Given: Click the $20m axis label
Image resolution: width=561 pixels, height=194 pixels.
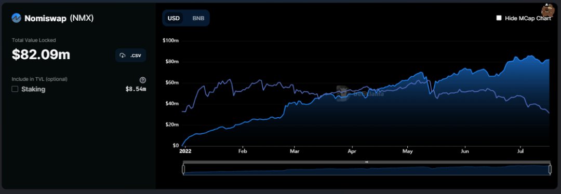Looking at the screenshot, I should [x=172, y=124].
